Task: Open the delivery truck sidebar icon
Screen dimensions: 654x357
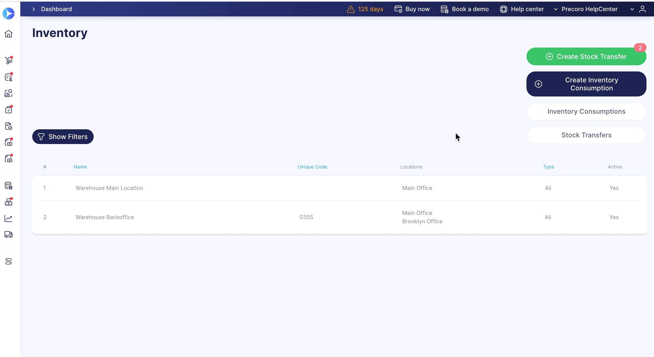Action: (9, 234)
